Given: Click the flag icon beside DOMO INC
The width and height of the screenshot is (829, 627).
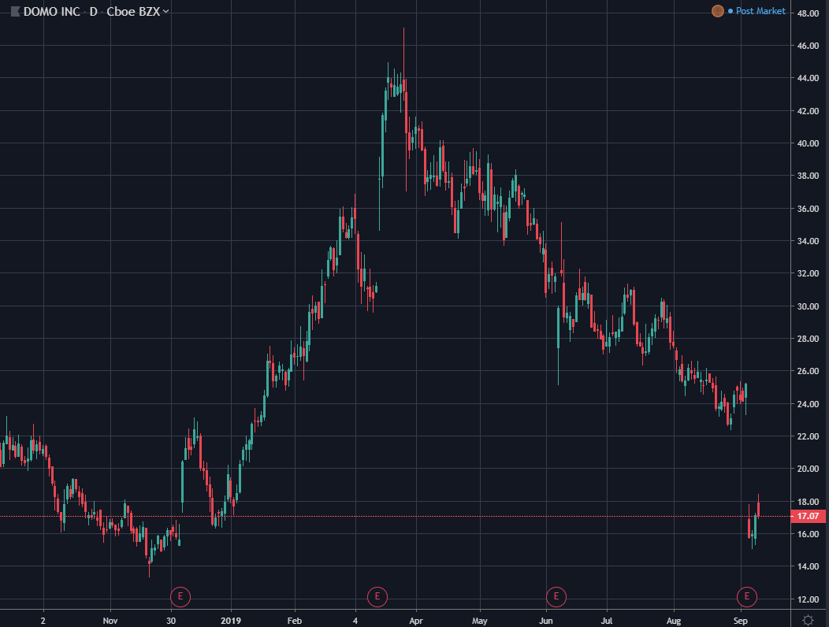Looking at the screenshot, I should [x=15, y=11].
